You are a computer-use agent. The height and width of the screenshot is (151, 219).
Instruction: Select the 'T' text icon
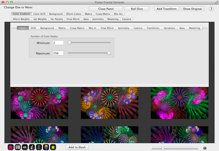point(39,147)
